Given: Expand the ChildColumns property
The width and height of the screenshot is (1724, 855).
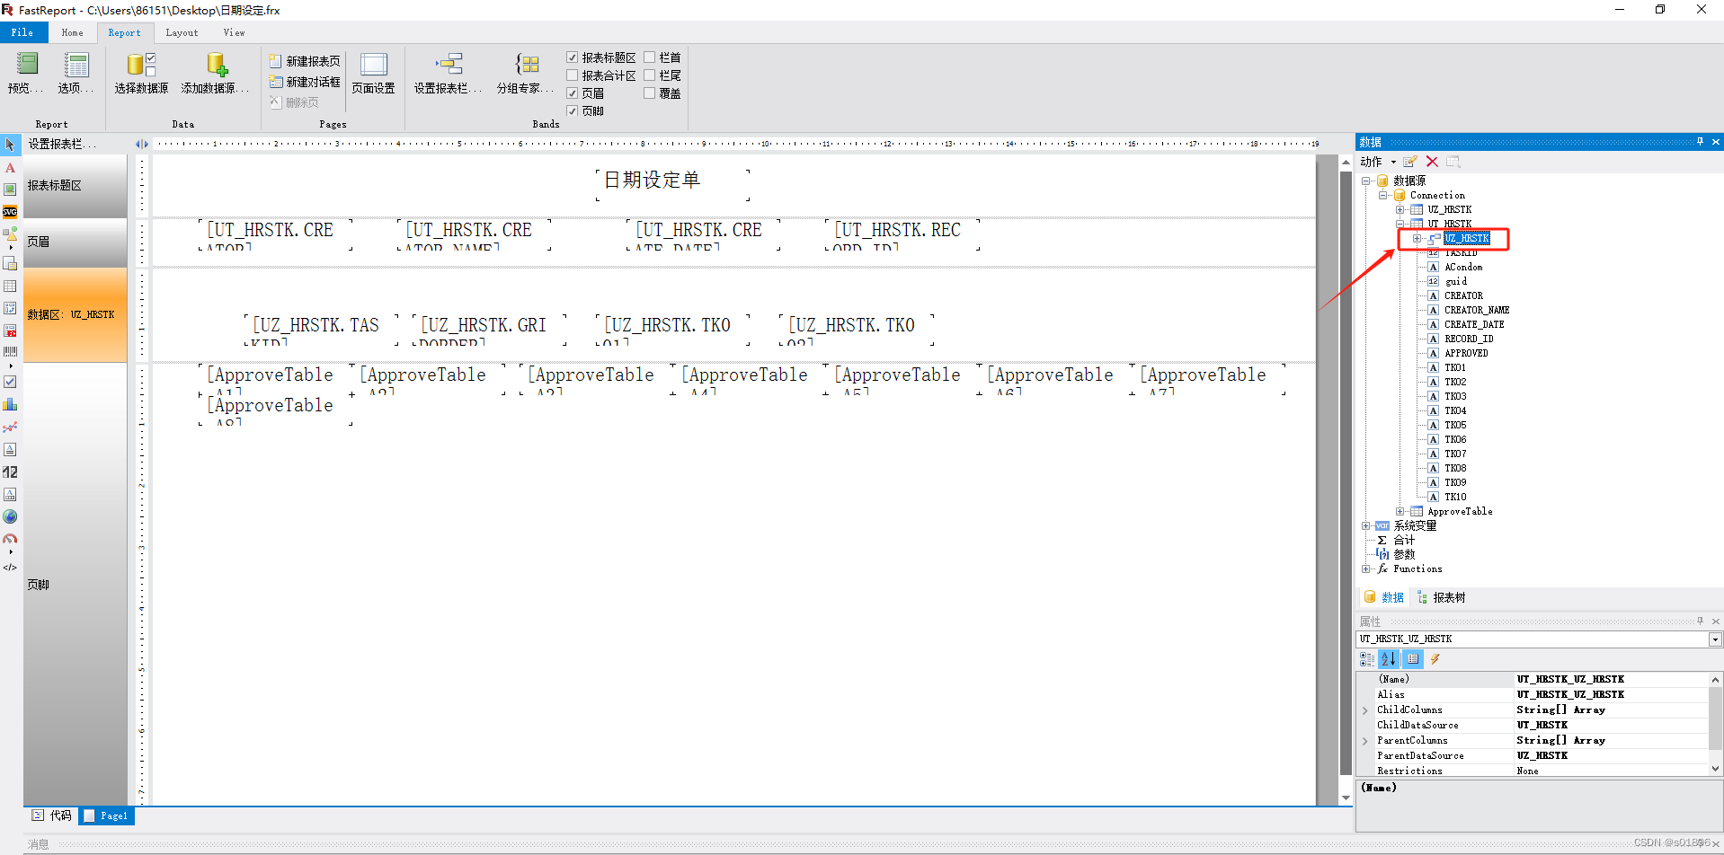Looking at the screenshot, I should 1365,710.
